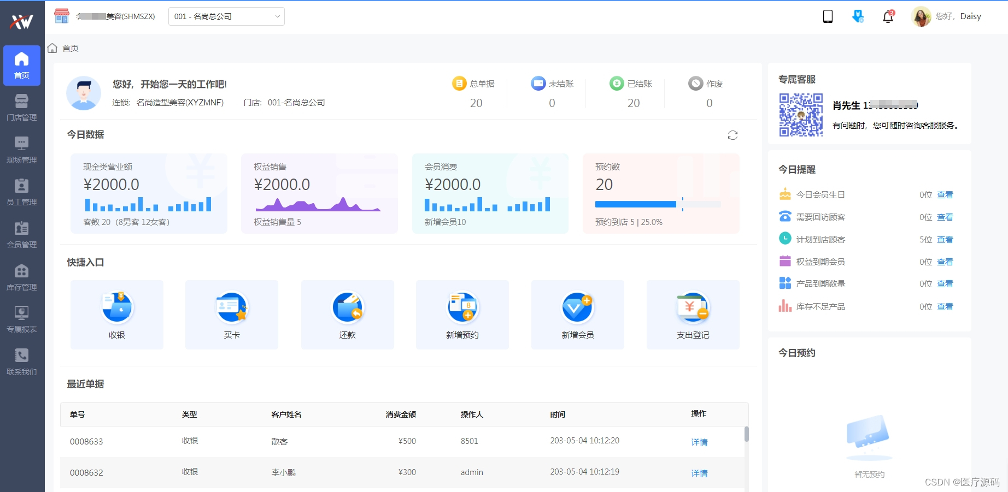Open 专属报表 in the sidebar
Image resolution: width=1008 pixels, height=492 pixels.
click(x=22, y=319)
